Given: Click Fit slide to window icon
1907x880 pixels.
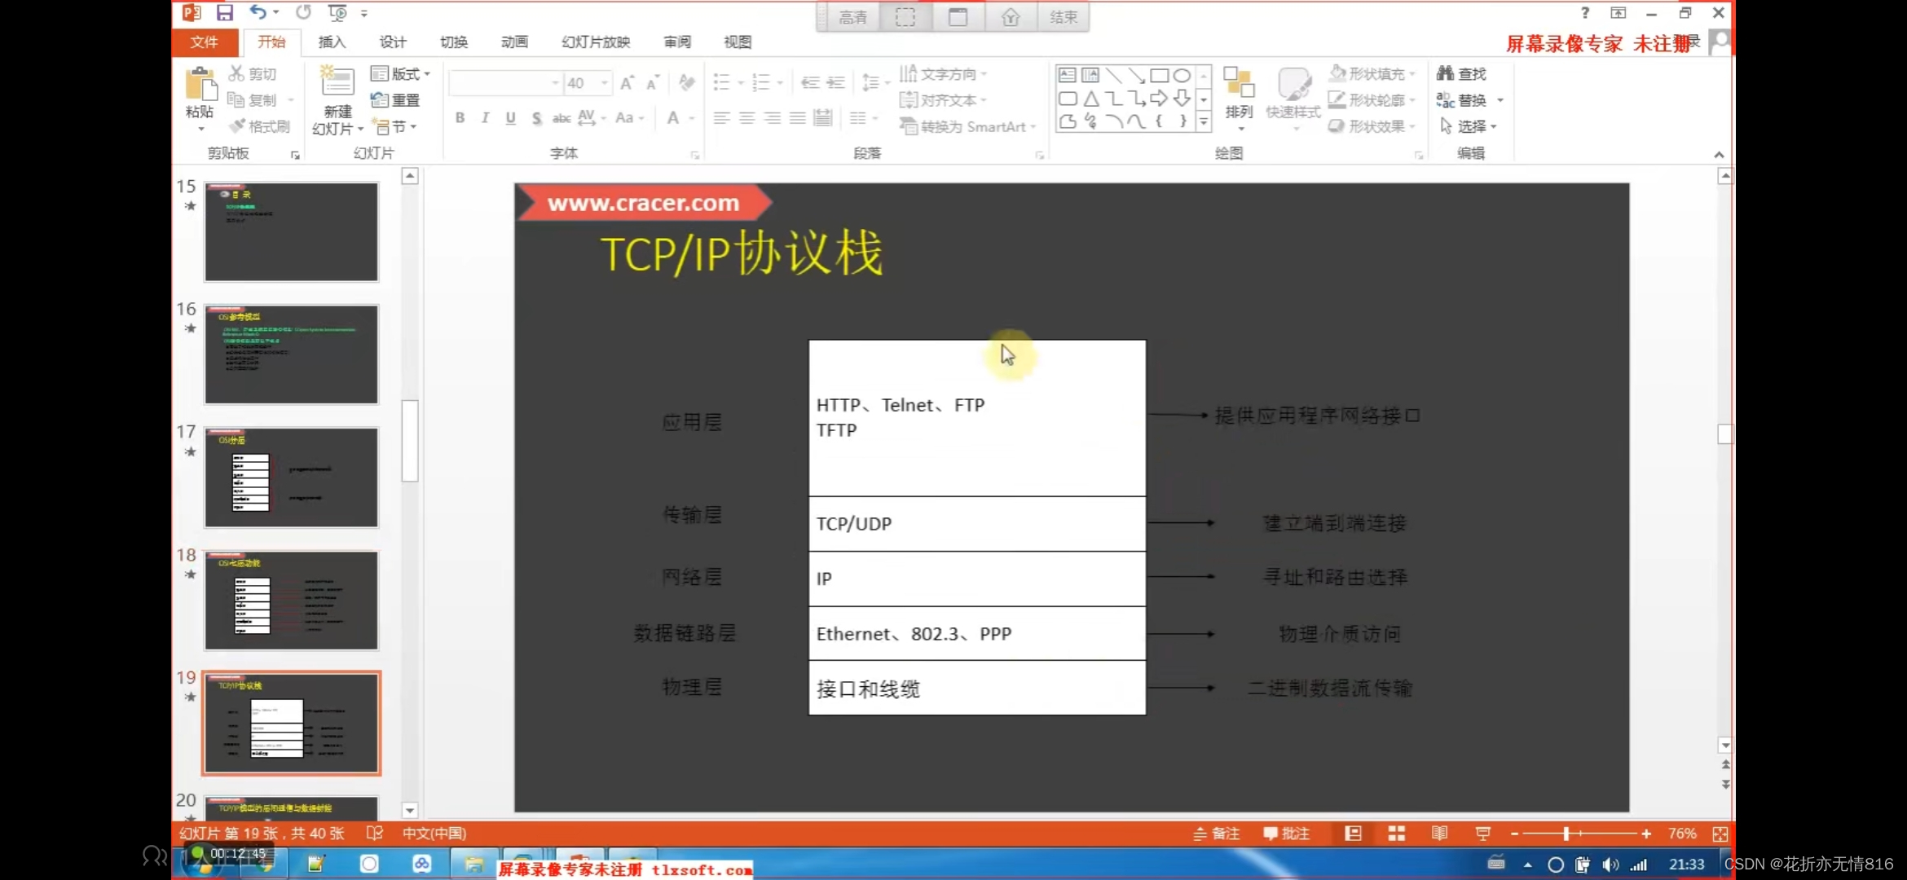Looking at the screenshot, I should tap(1720, 834).
